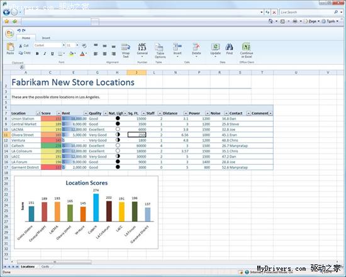Screen dimensions: 346x277
Task: Switch to the Insert ribbon tab
Action: coord(46,38)
